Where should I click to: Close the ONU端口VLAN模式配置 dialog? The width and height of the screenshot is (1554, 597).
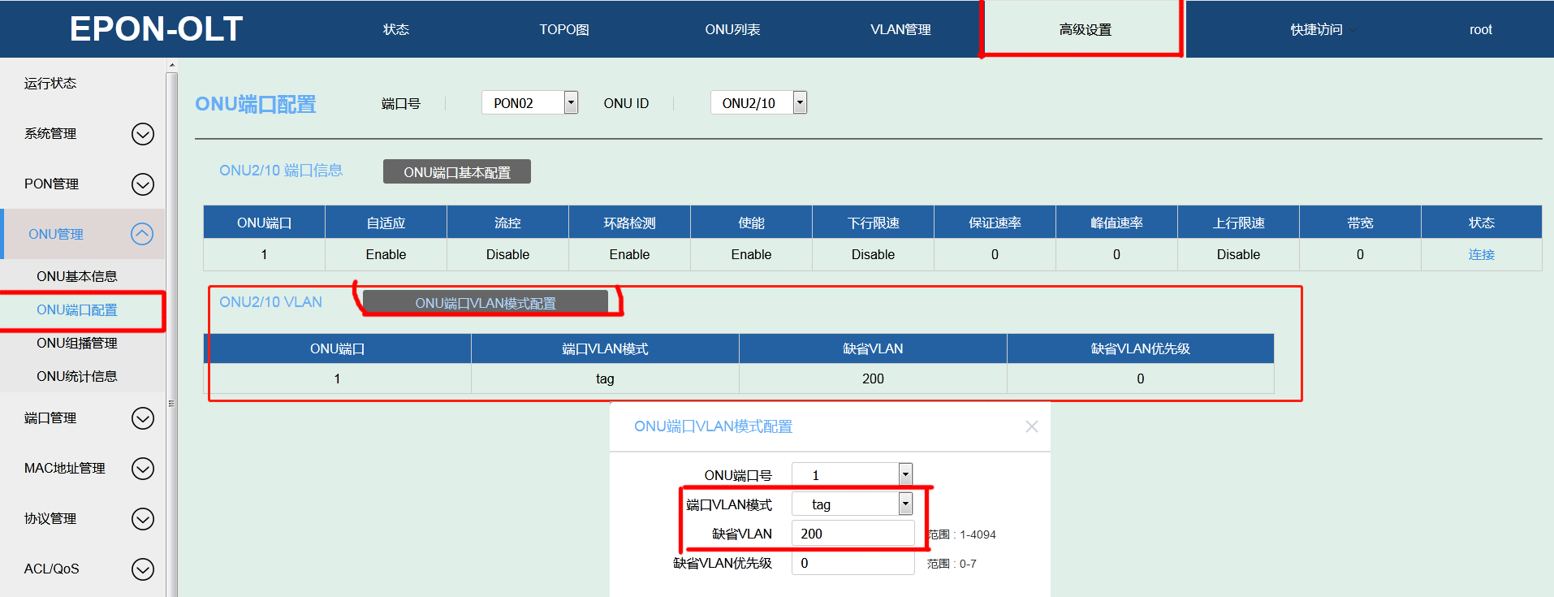[1031, 426]
